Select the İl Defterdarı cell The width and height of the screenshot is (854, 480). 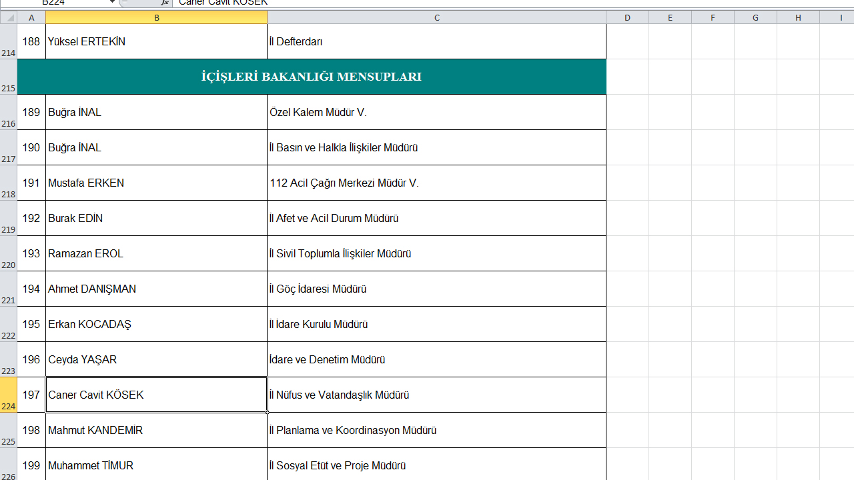click(436, 41)
